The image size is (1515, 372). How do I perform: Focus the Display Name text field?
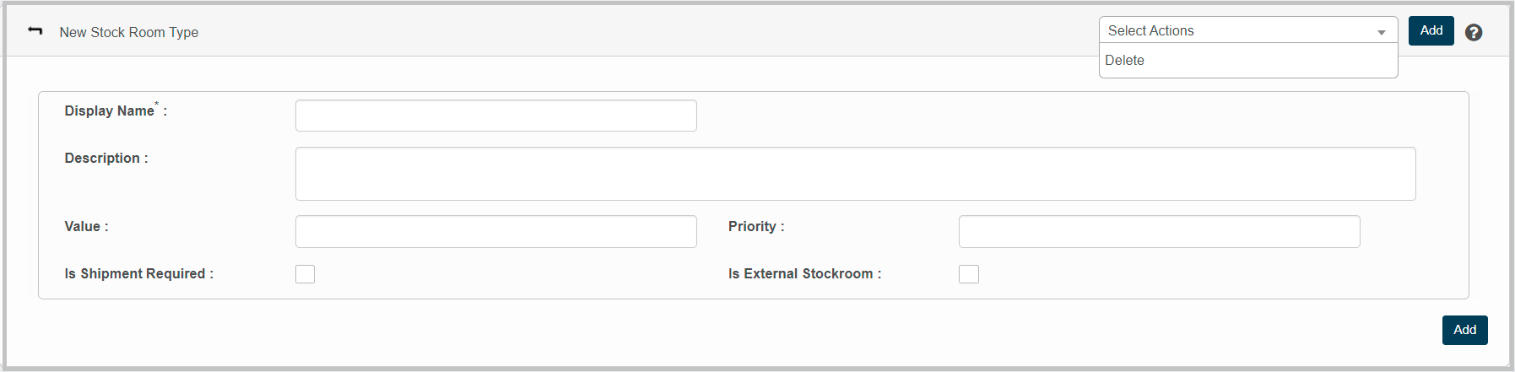[495, 116]
